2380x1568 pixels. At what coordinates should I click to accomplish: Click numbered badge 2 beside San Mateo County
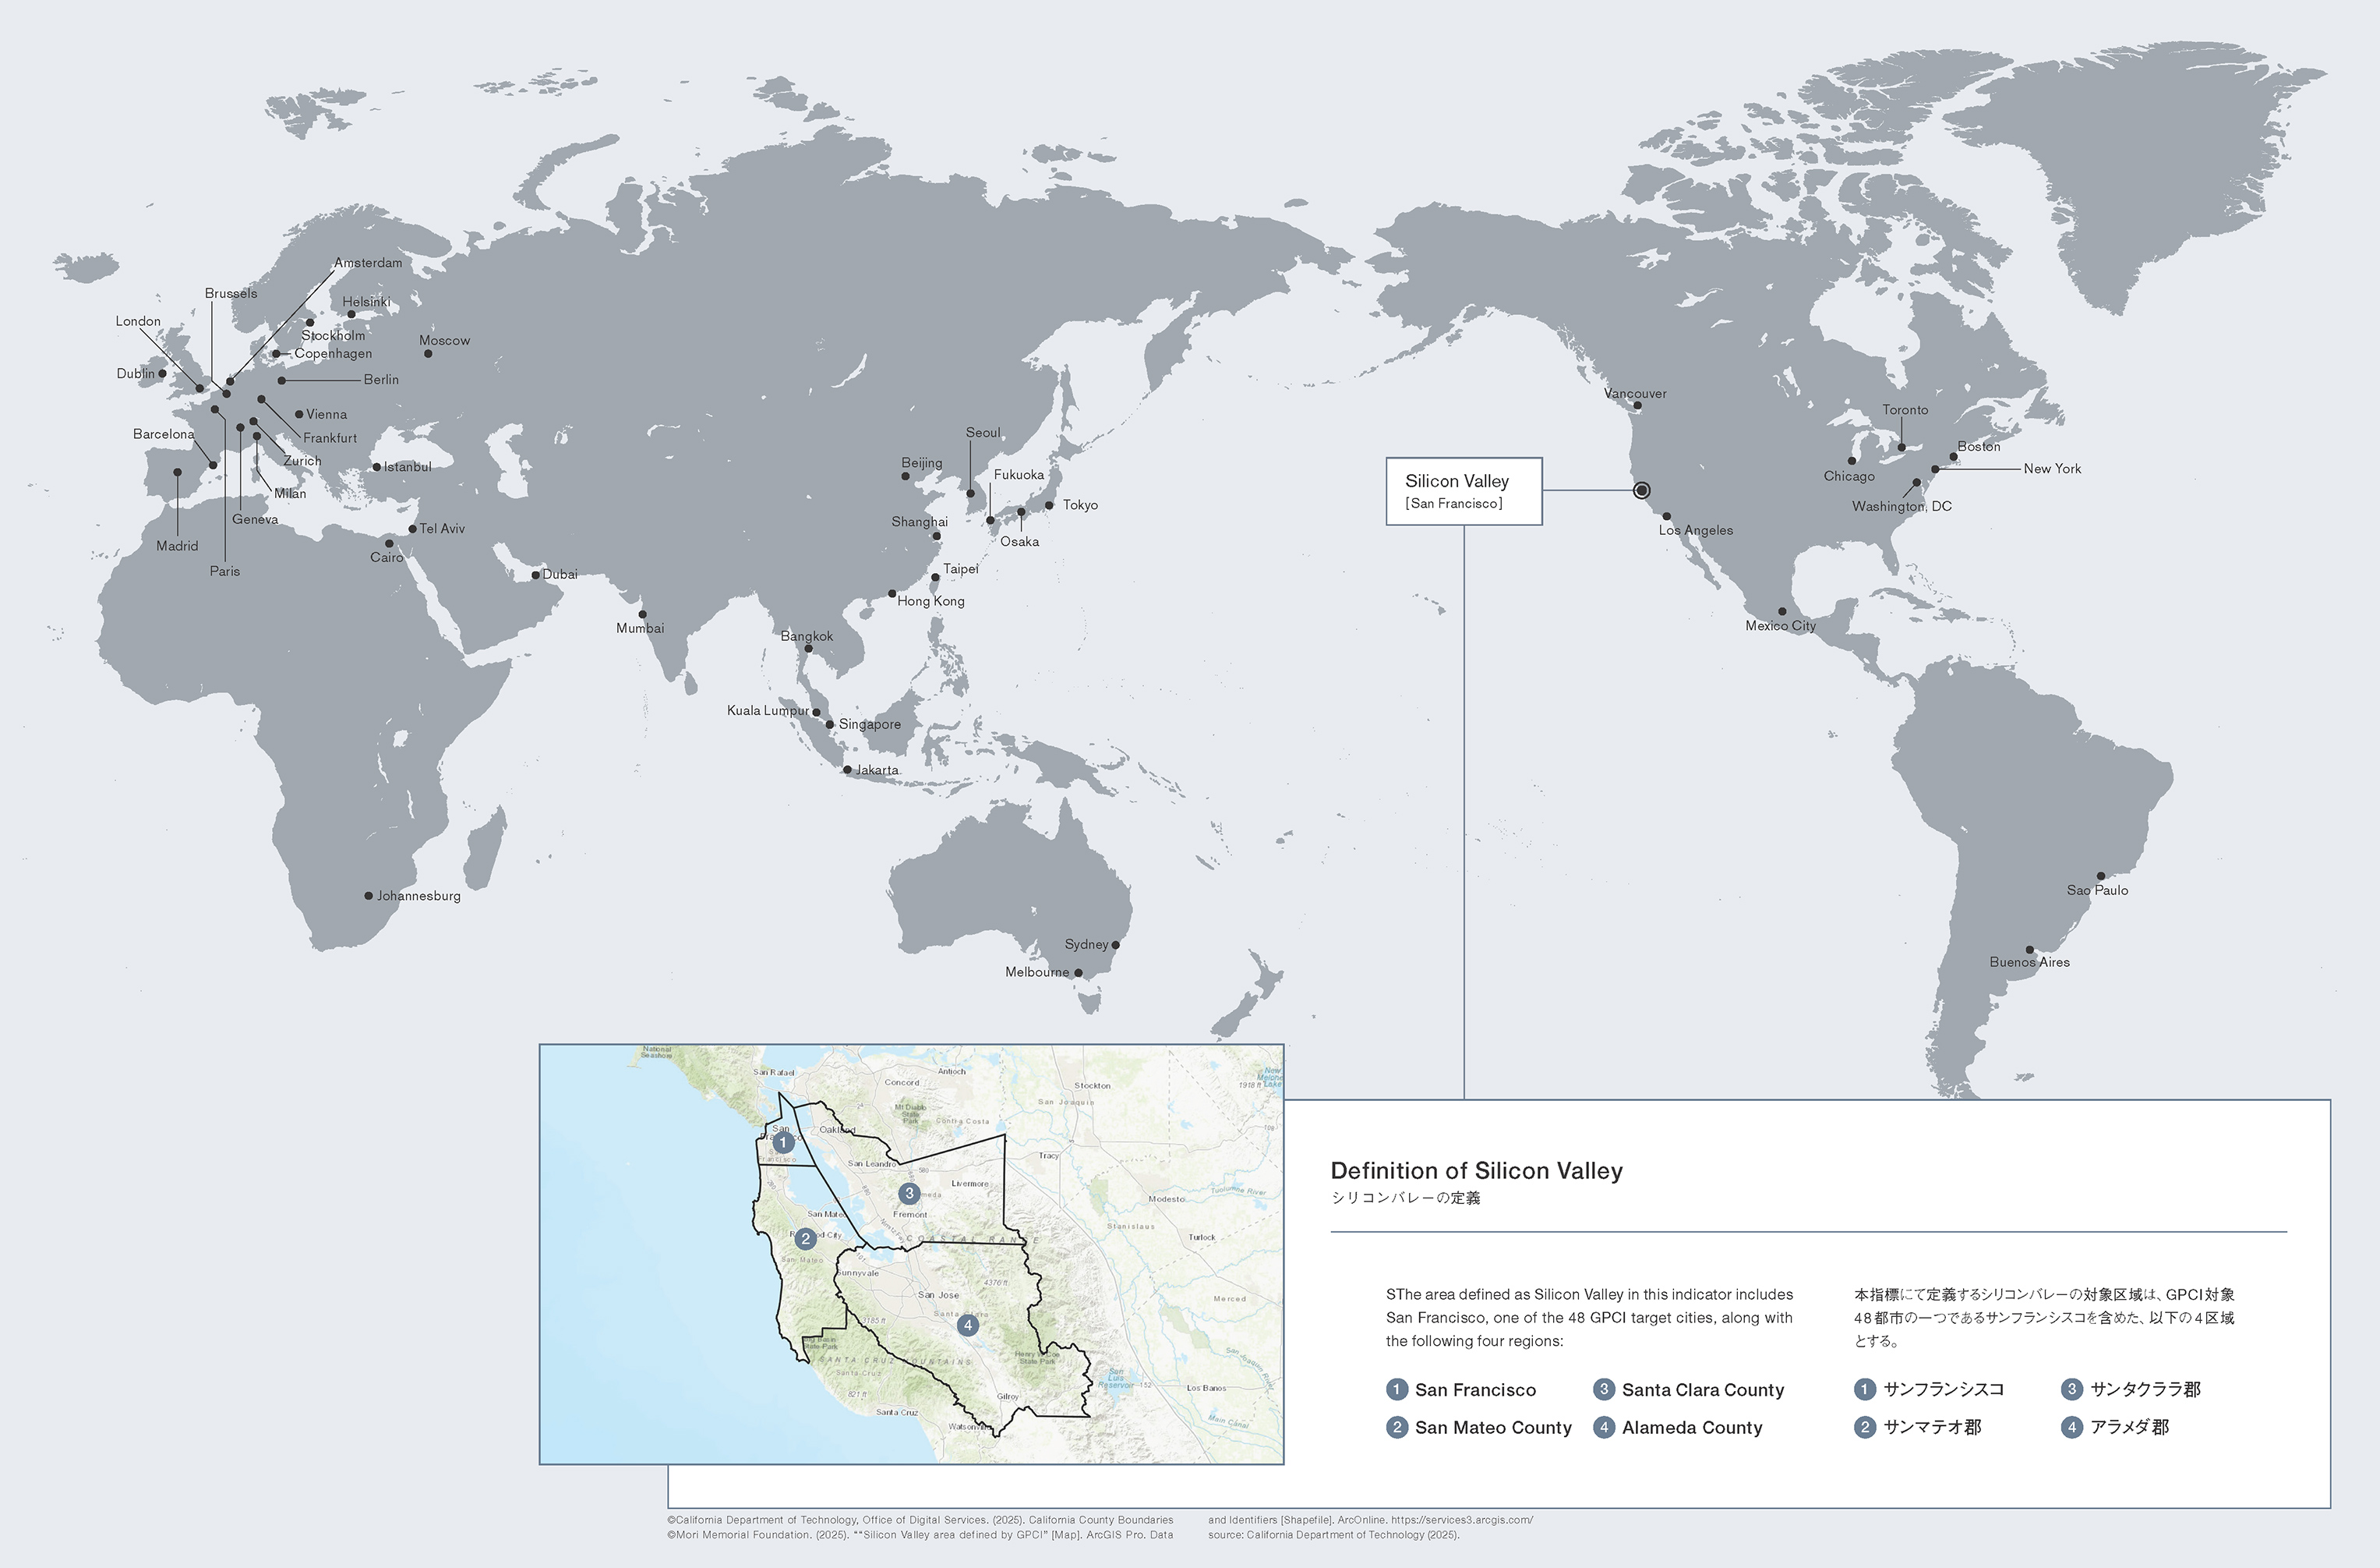(x=1397, y=1427)
